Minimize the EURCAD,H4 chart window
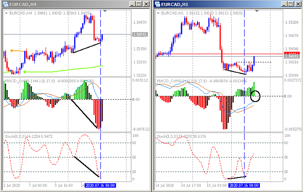The height and width of the screenshot is (192, 303). 132,4
